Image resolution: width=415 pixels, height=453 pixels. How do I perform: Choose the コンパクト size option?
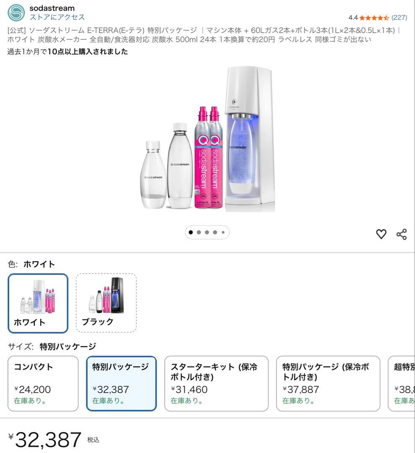(x=42, y=383)
